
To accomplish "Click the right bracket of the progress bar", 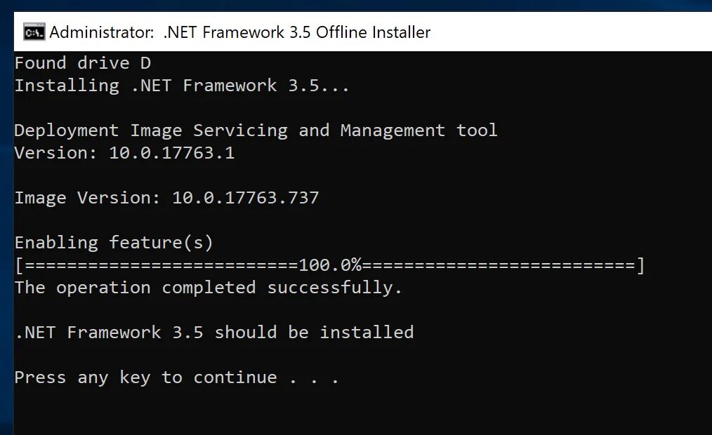I will (640, 265).
